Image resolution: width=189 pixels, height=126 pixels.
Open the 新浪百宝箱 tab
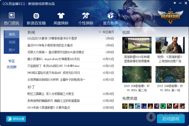pos(36,19)
